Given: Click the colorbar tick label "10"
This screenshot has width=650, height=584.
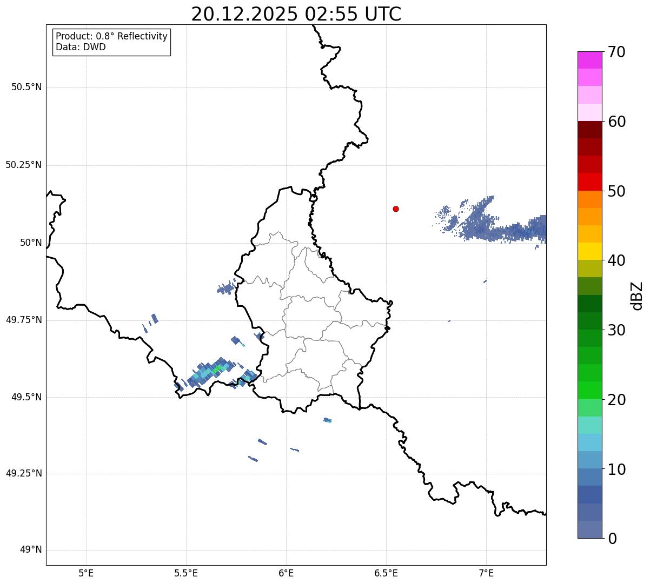Looking at the screenshot, I should (616, 469).
